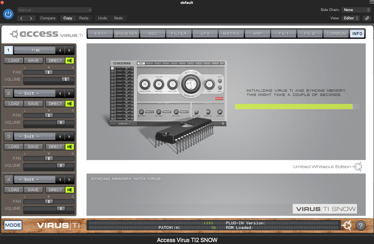Switch to the EASY tab

click(100, 34)
